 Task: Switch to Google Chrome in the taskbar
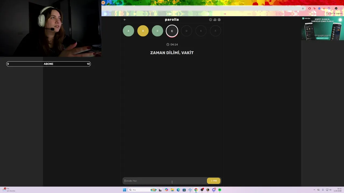(x=196, y=190)
